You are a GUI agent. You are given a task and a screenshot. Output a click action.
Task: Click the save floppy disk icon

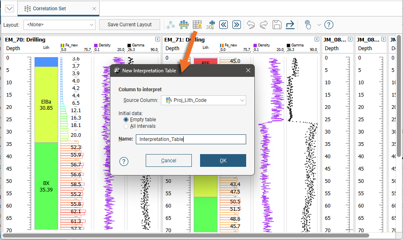[x=277, y=25]
